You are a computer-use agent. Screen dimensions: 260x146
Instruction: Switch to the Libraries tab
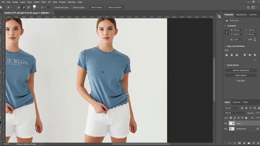tap(253, 15)
